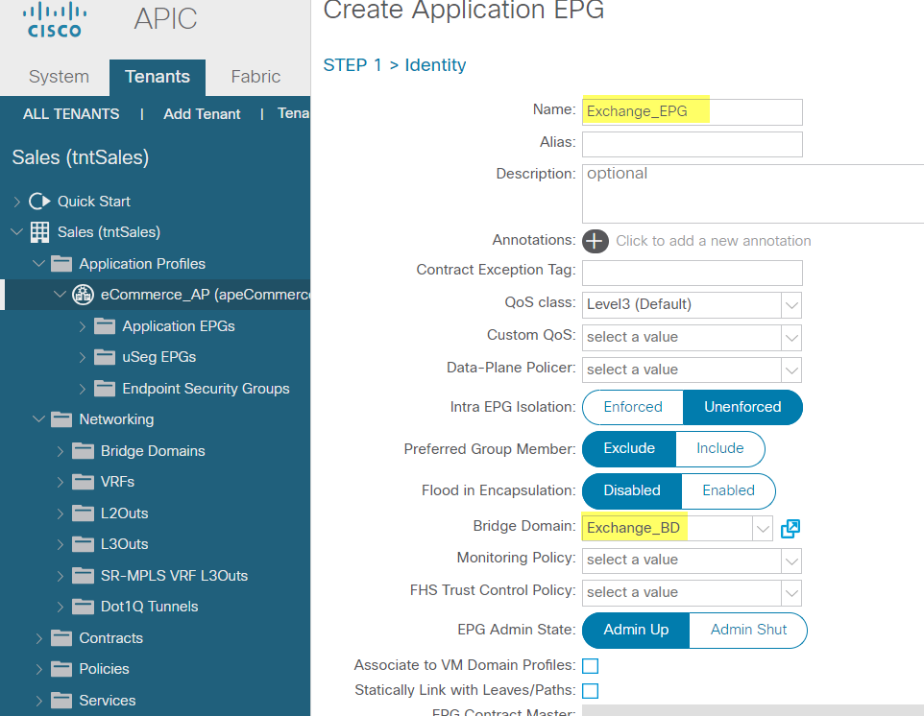Viewport: 924px width, 716px height.
Task: Click the Application EPGs folder icon
Action: (105, 326)
